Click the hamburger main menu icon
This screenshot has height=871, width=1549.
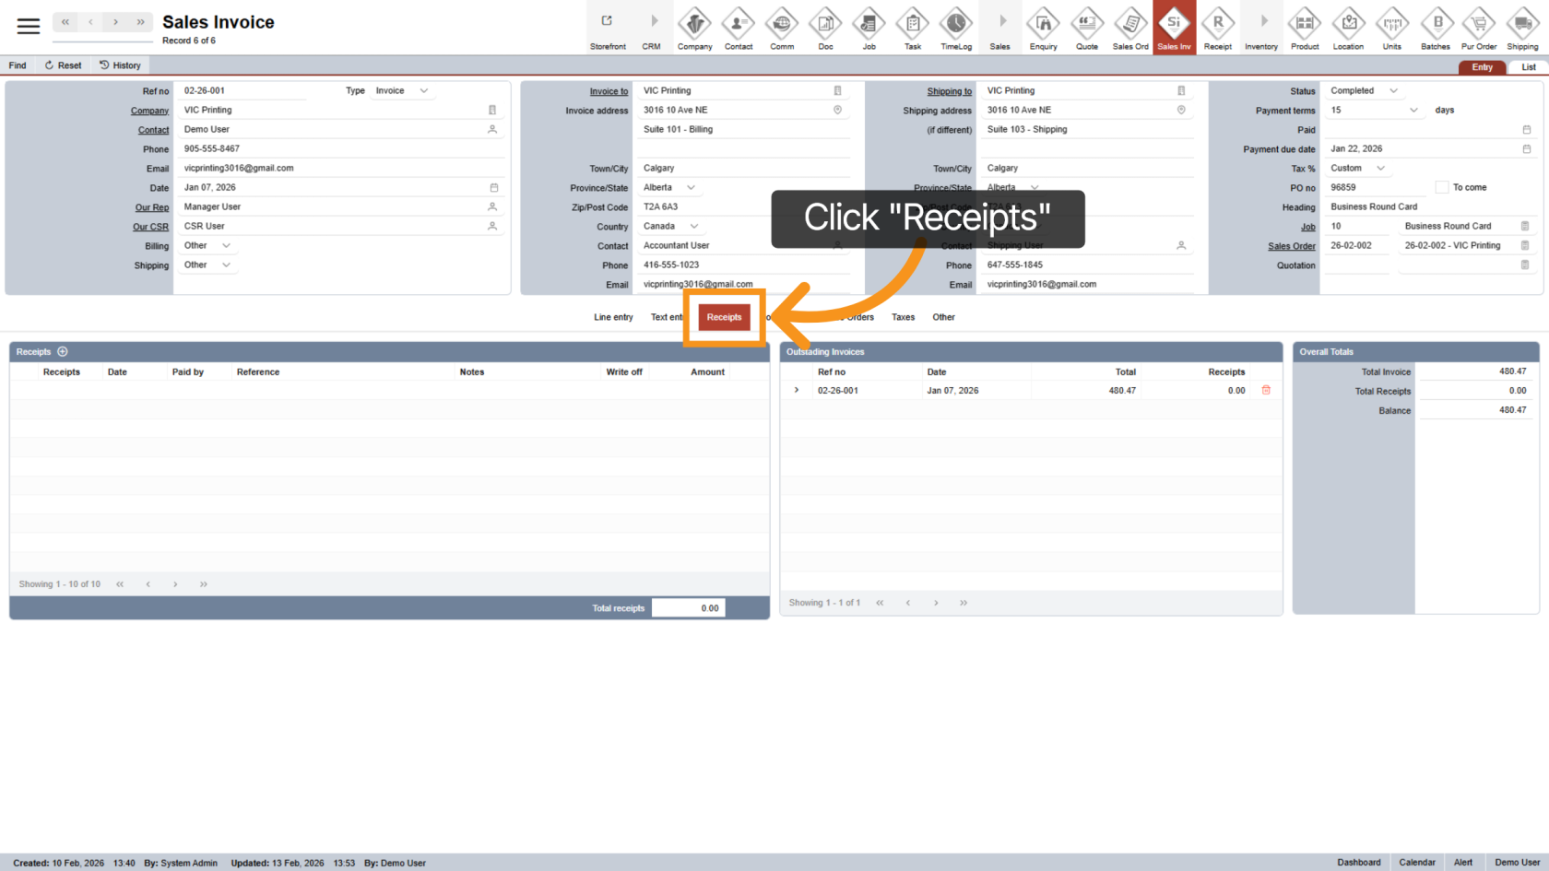(x=29, y=26)
